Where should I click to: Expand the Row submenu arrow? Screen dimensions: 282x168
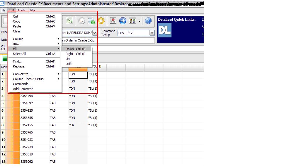(58, 44)
